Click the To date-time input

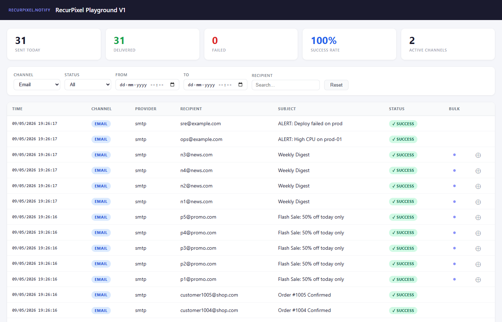click(x=216, y=85)
